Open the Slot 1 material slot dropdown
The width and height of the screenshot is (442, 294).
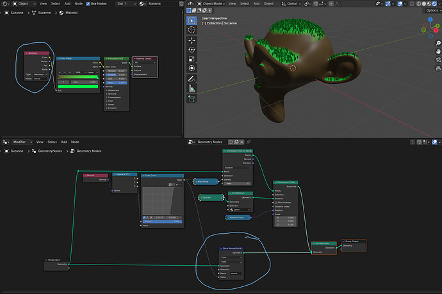(126, 4)
